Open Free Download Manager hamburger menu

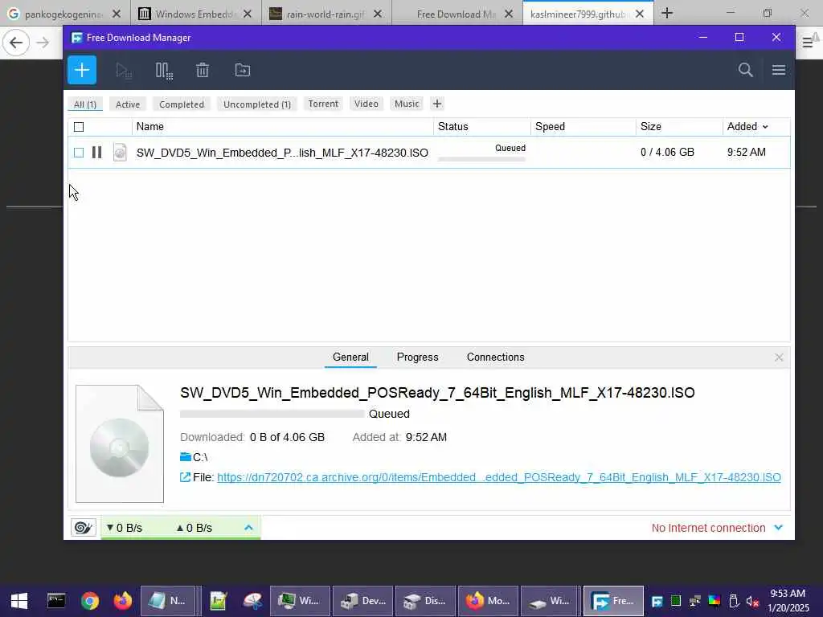point(778,70)
